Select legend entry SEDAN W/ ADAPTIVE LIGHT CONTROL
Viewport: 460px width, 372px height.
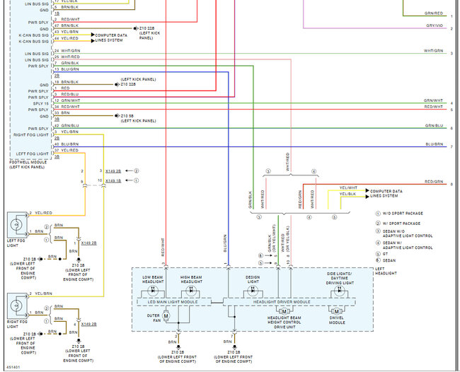click(x=404, y=245)
